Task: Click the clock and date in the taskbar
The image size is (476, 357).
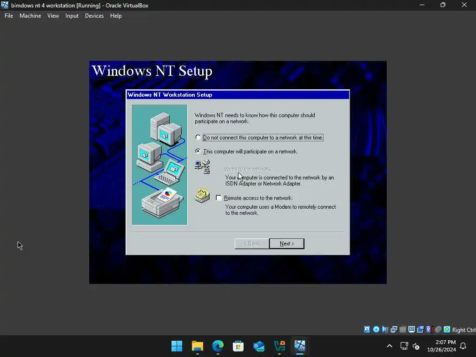Action: click(x=442, y=346)
